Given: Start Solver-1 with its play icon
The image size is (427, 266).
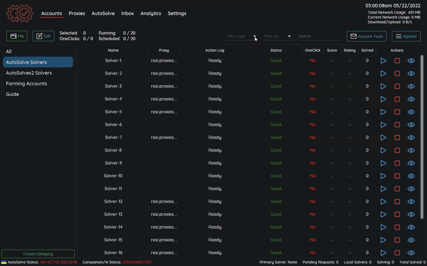Looking at the screenshot, I should [x=383, y=61].
